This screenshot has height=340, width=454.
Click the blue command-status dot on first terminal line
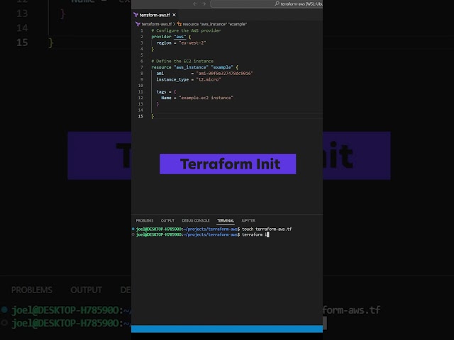click(x=133, y=229)
